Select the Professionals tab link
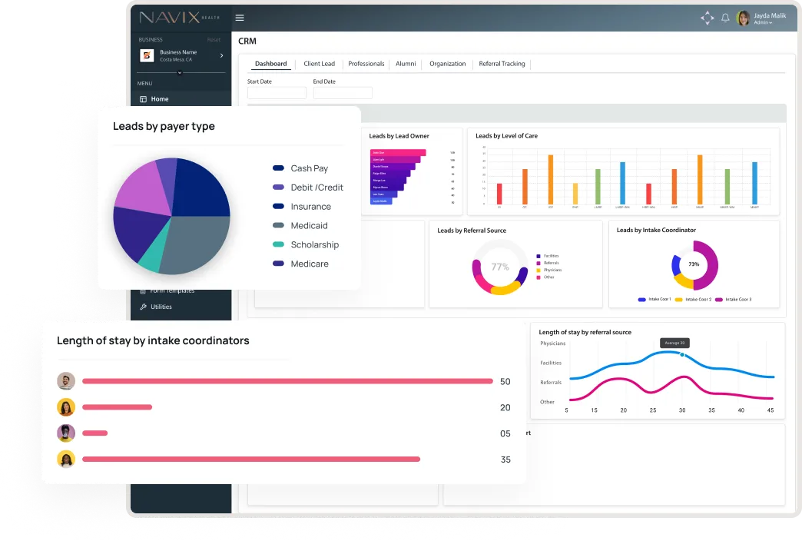Screen dimensions: 802x541 click(x=366, y=64)
